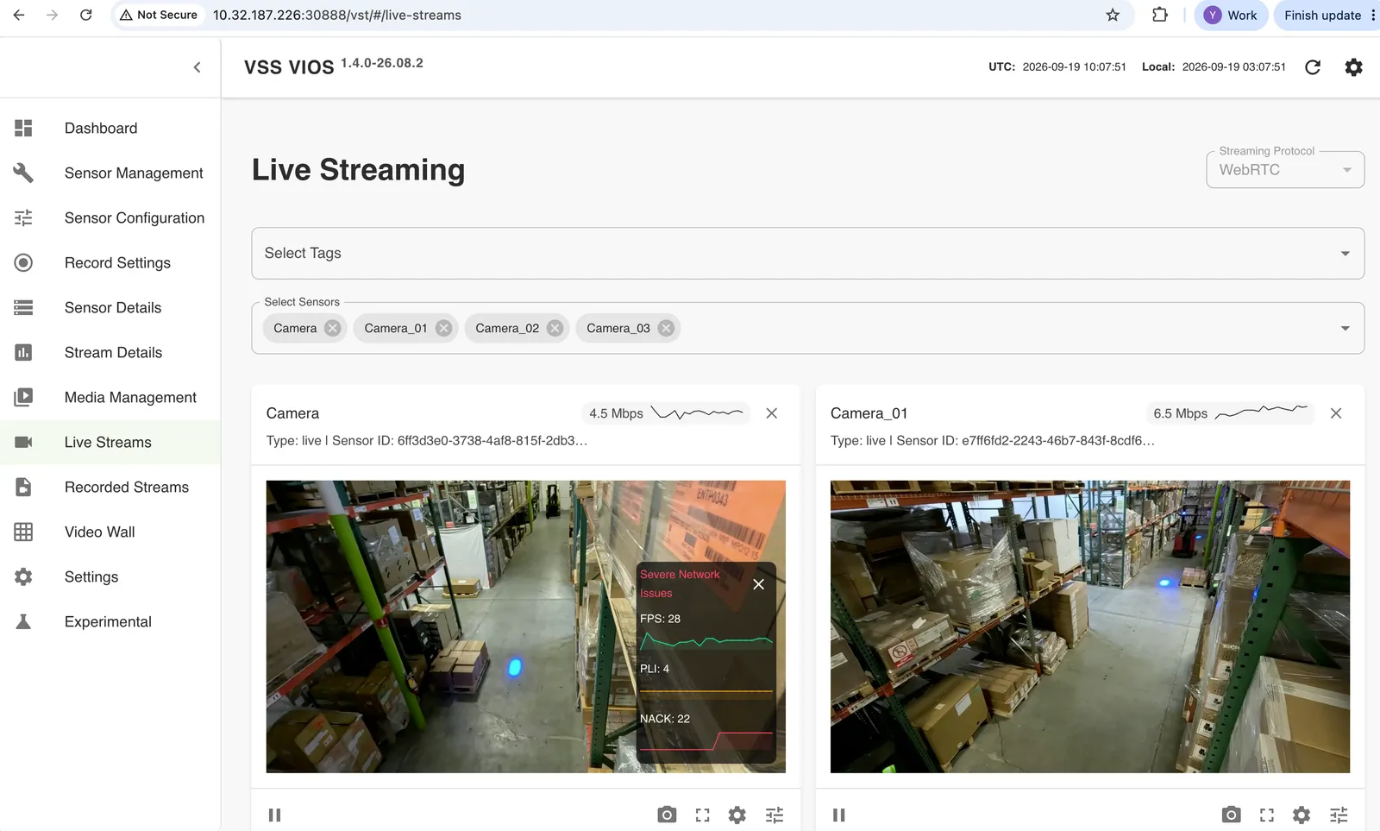Click the Live Streams camera icon

(23, 442)
